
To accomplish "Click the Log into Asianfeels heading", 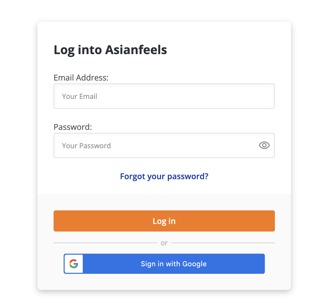I will pyautogui.click(x=110, y=50).
